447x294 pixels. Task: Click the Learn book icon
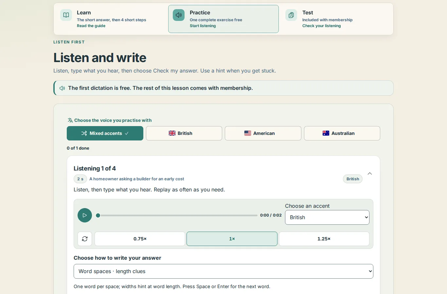pyautogui.click(x=66, y=15)
